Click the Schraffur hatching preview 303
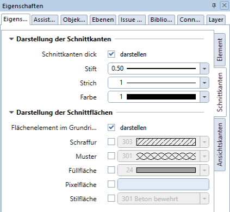Image resolution: width=230 pixels, height=212 pixels. click(166, 142)
